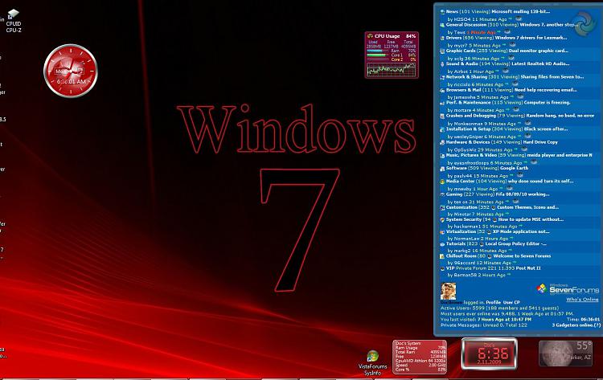Click the Network & Sharing category icon

click(443, 77)
